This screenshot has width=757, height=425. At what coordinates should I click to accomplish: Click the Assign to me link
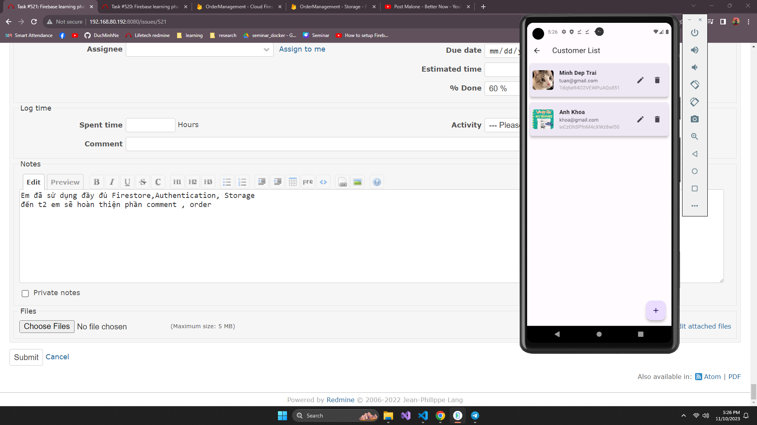point(302,49)
